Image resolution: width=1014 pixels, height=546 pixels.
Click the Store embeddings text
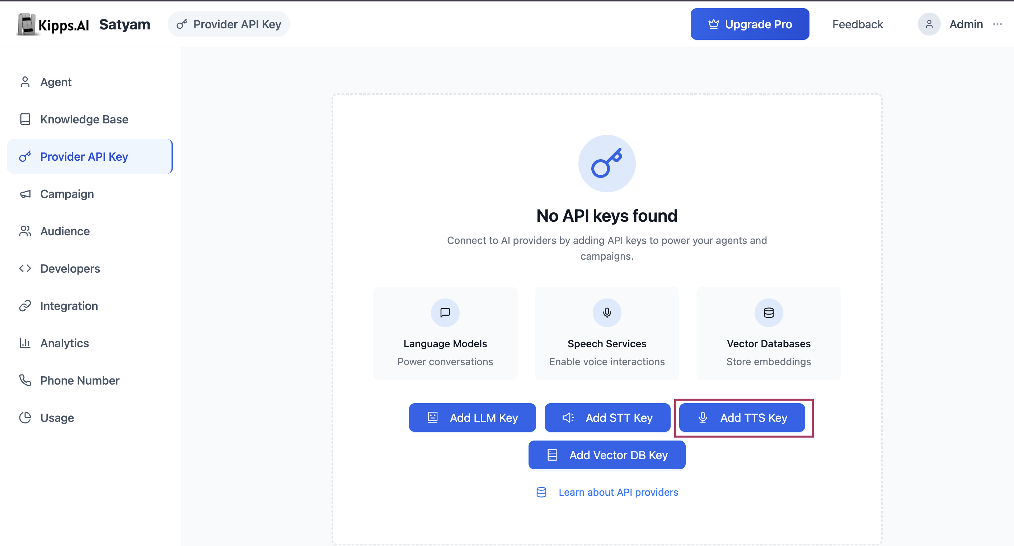(768, 361)
